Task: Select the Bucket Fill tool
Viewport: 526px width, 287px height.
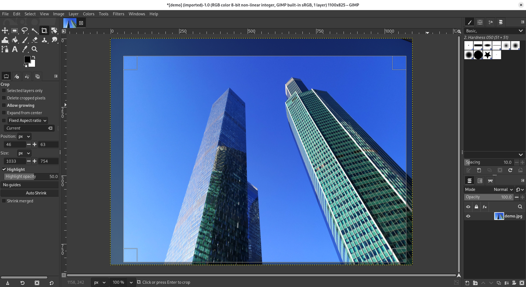Action: 15,40
